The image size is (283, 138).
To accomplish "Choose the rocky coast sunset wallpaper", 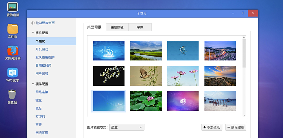I will pyautogui.click(x=220, y=76).
